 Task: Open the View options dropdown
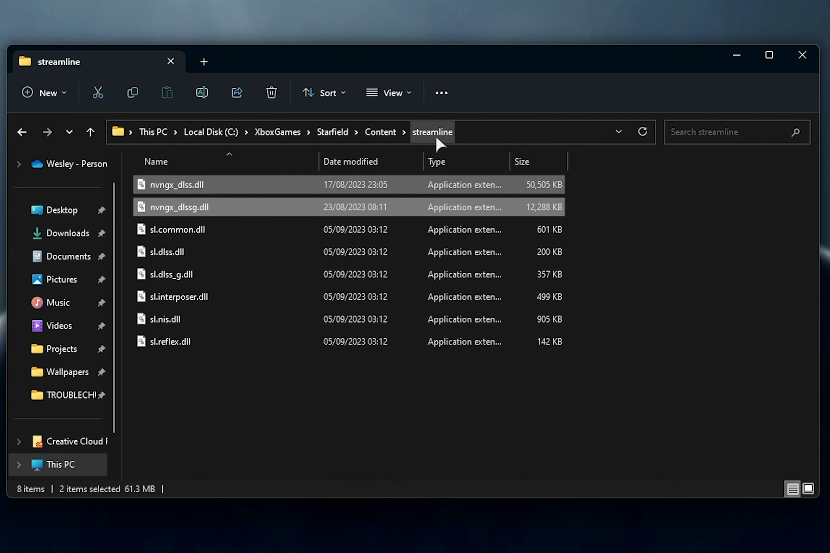(x=388, y=92)
